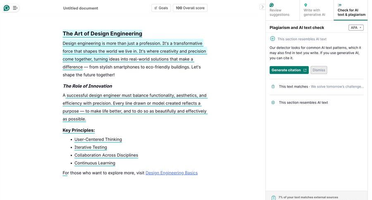Viewport: 372px width, 200px height.
Task: Expand the lower 'This section resembles AI text' row
Action: tap(317, 102)
